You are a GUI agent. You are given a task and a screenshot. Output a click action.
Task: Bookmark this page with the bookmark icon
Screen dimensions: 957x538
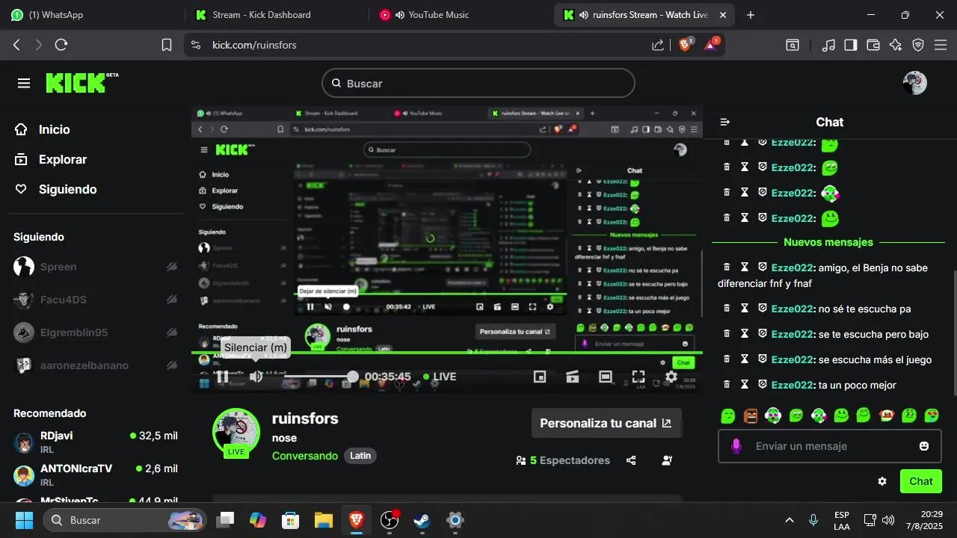(167, 45)
